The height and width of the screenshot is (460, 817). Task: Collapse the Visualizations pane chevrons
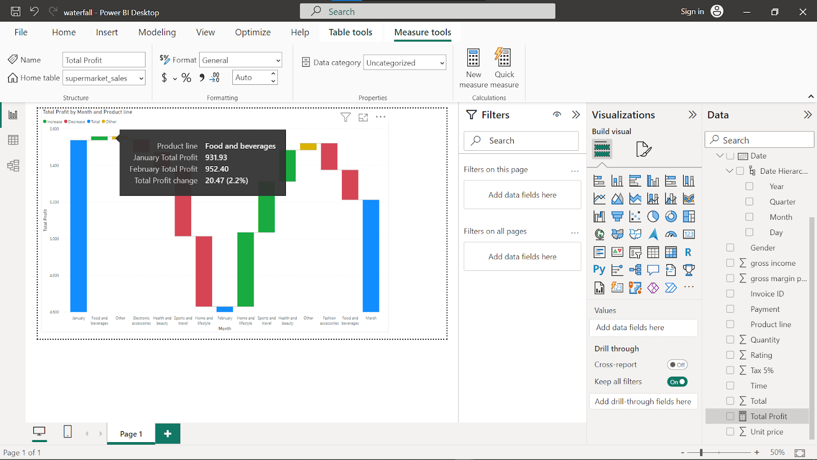click(x=692, y=114)
